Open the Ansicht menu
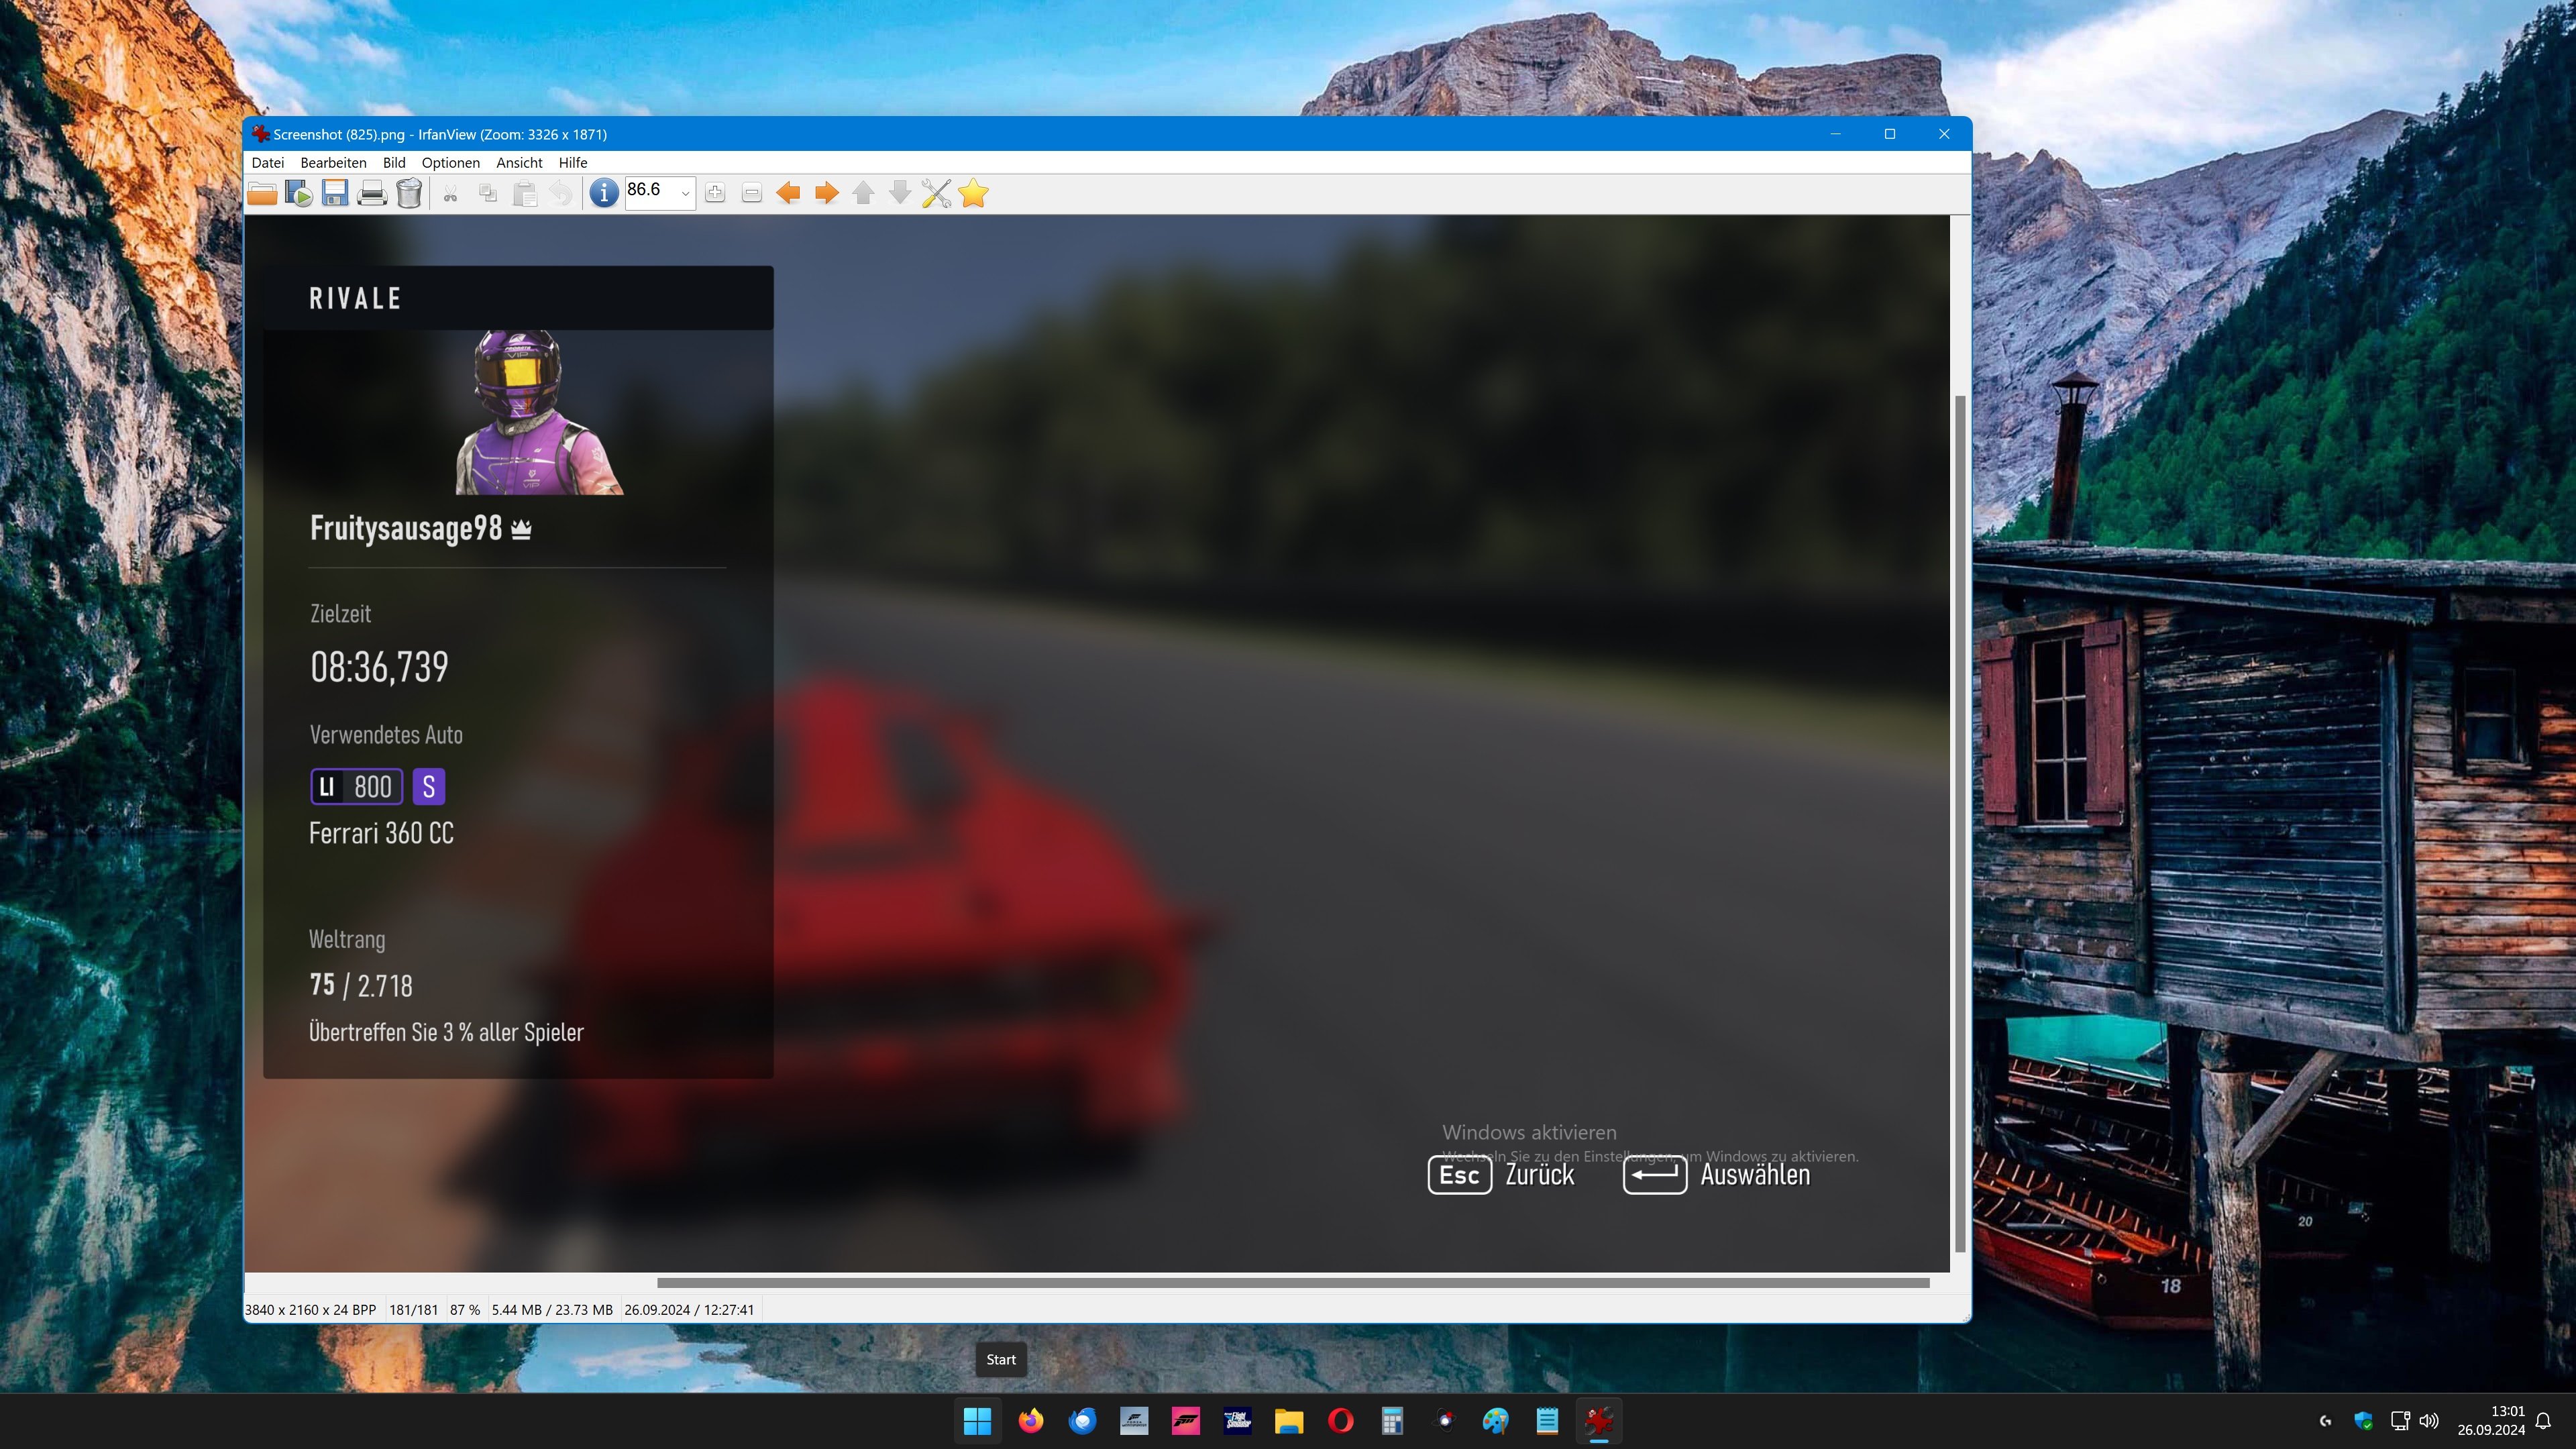This screenshot has height=1449, width=2576. 519,162
